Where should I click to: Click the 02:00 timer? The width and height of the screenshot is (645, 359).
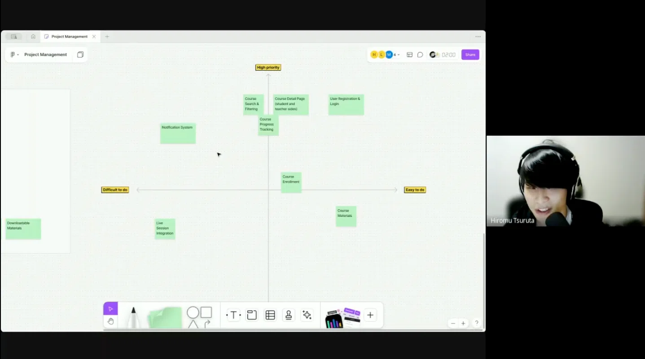tap(448, 55)
